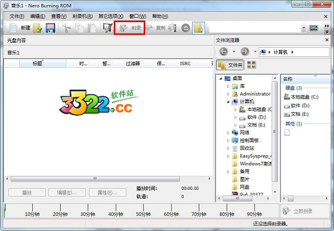Open the 查看(V) menu

coord(59,16)
